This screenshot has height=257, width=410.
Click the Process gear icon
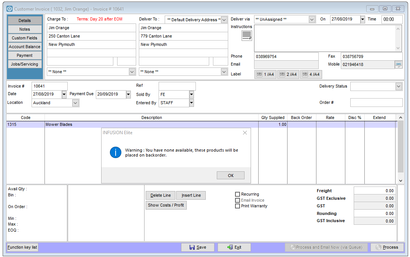pos(378,247)
